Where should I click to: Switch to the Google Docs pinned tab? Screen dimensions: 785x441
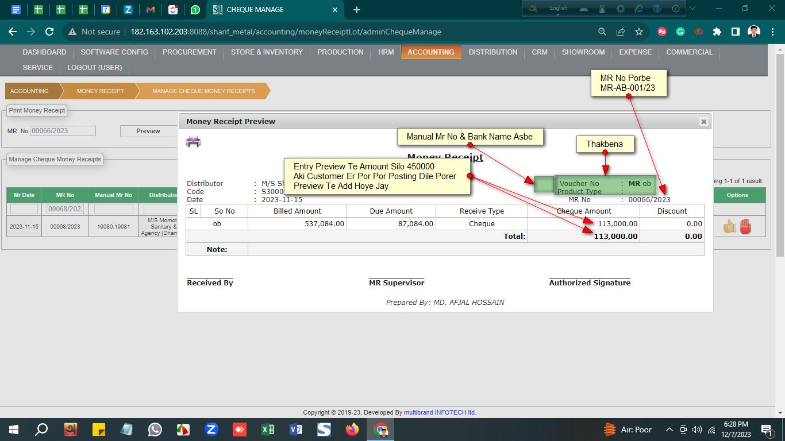click(16, 10)
